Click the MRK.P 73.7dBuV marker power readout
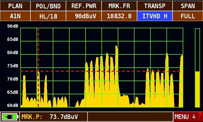 54,117
